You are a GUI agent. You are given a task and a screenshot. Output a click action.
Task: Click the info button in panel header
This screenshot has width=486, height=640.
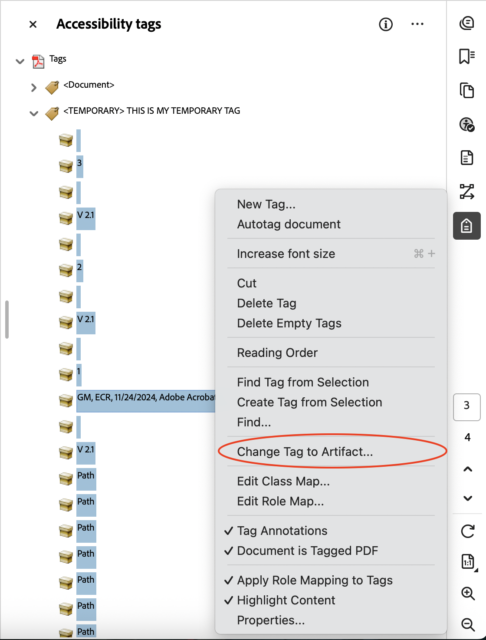pos(385,25)
